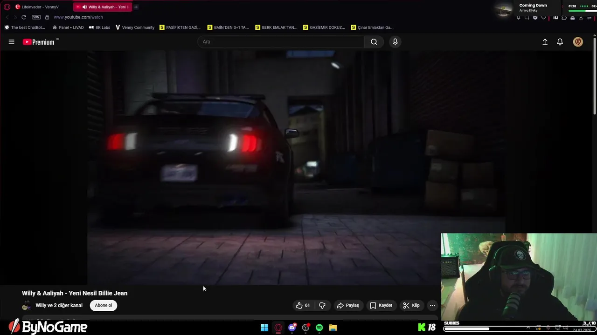Screen dimensions: 597x335
Task: Click the snapshot icon in browser toolbar
Action: point(527,18)
